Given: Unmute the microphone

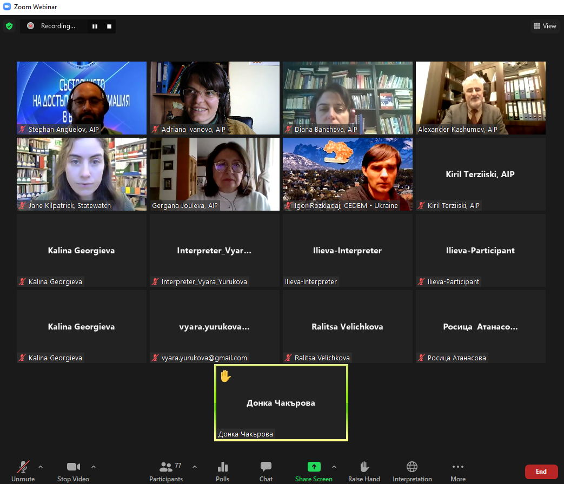Looking at the screenshot, I should tap(23, 467).
